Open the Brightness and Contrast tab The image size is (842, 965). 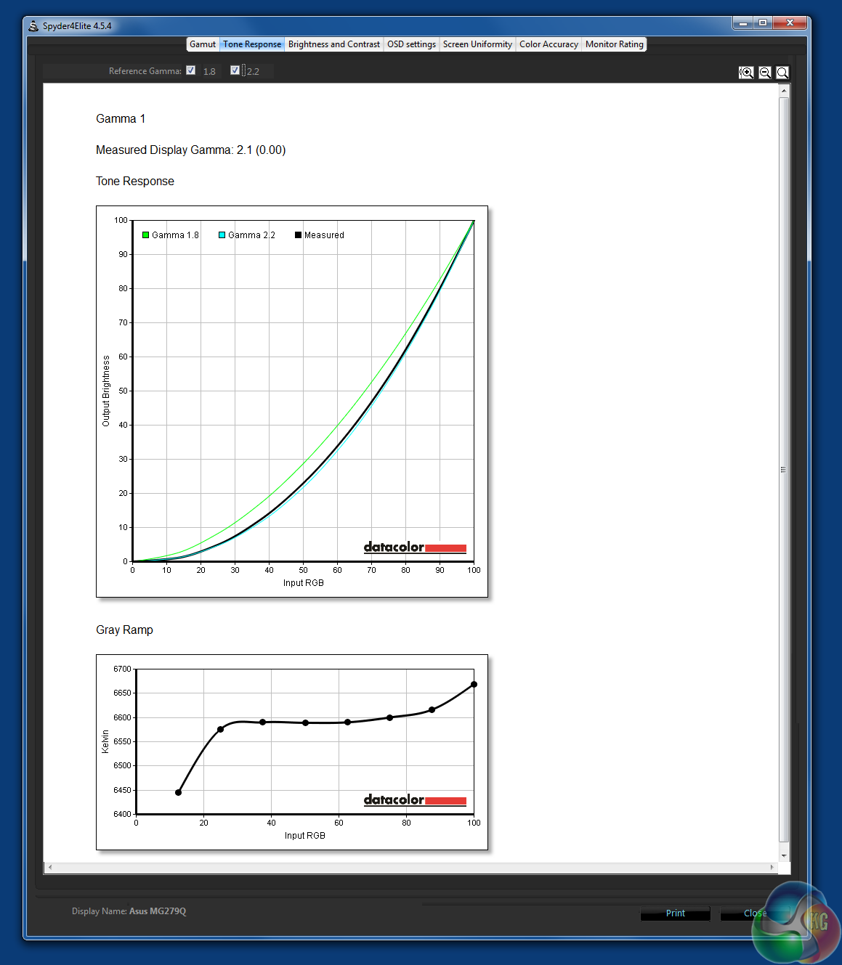pyautogui.click(x=334, y=44)
